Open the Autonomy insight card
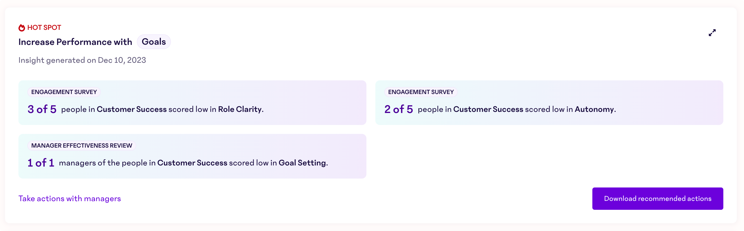The width and height of the screenshot is (744, 231). click(x=549, y=103)
